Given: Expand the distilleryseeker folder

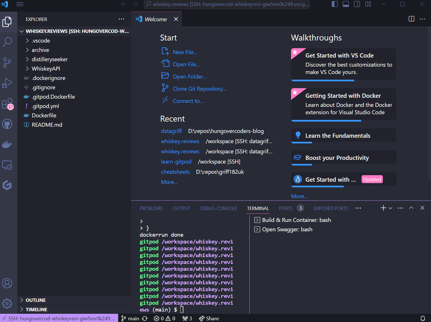Looking at the screenshot, I should pyautogui.click(x=74, y=59).
